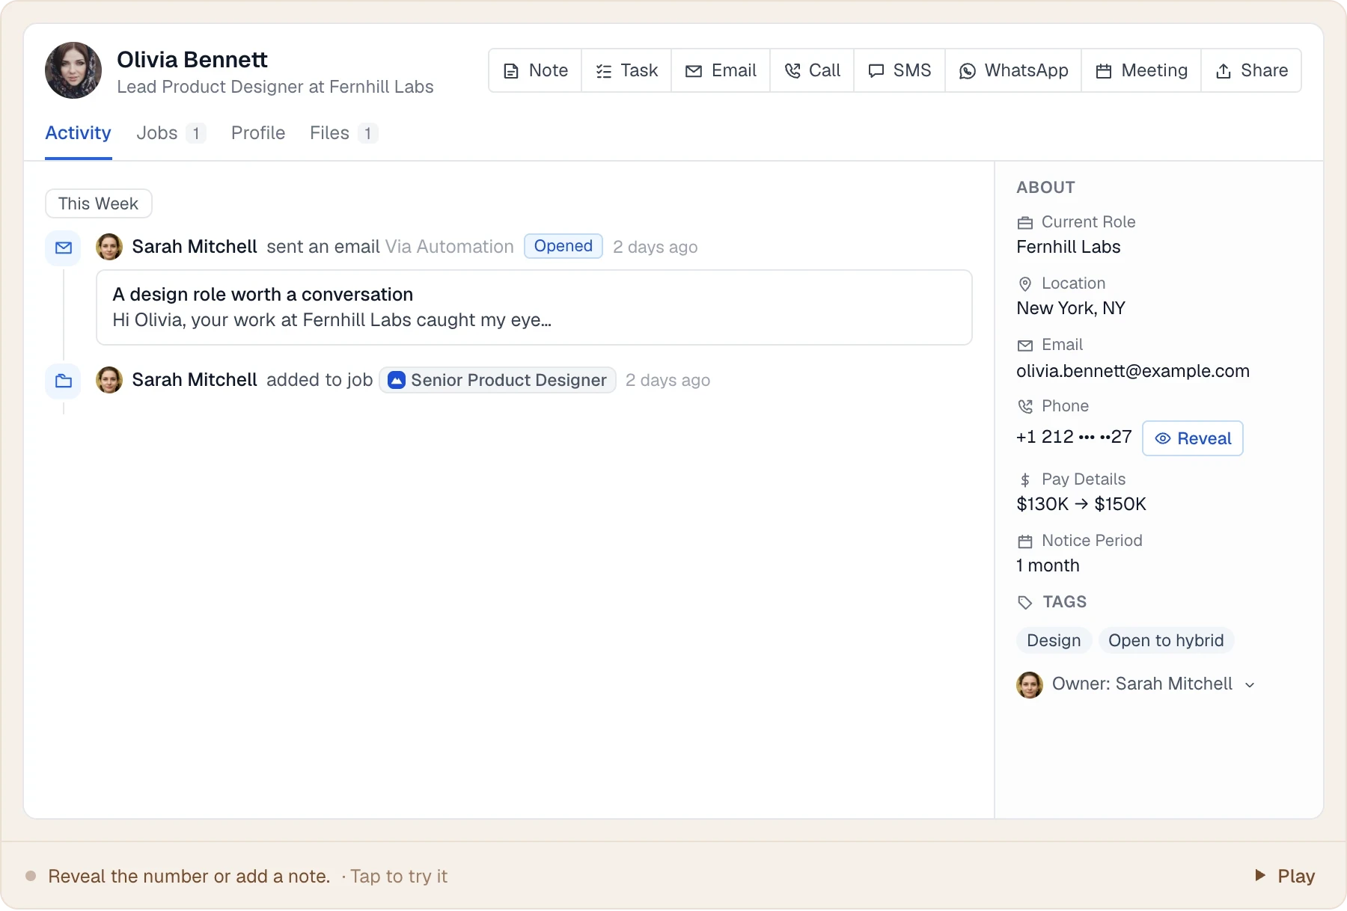Image resolution: width=1347 pixels, height=911 pixels.
Task: Click the Tap to try it hint
Action: pos(399,876)
